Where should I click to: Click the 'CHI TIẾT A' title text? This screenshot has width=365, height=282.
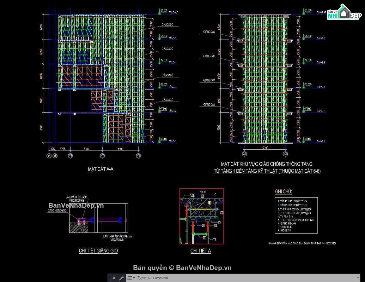[200, 251]
